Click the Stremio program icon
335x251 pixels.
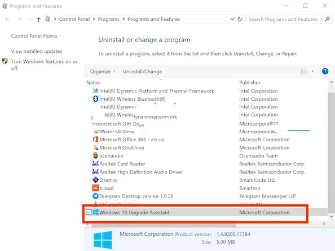[x=95, y=180]
